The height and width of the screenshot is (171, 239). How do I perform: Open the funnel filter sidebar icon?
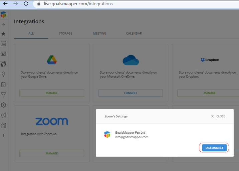[3, 95]
